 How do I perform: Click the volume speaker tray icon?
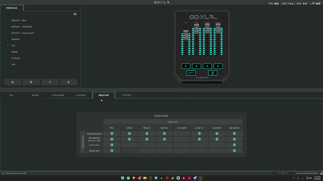click(x=310, y=178)
